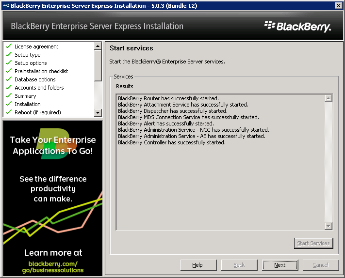
Task: Click the Administration Service - AS line
Action: [x=192, y=136]
